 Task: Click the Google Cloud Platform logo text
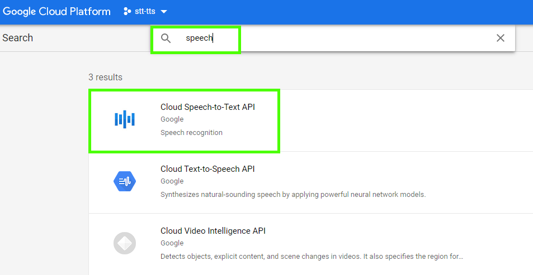point(56,12)
